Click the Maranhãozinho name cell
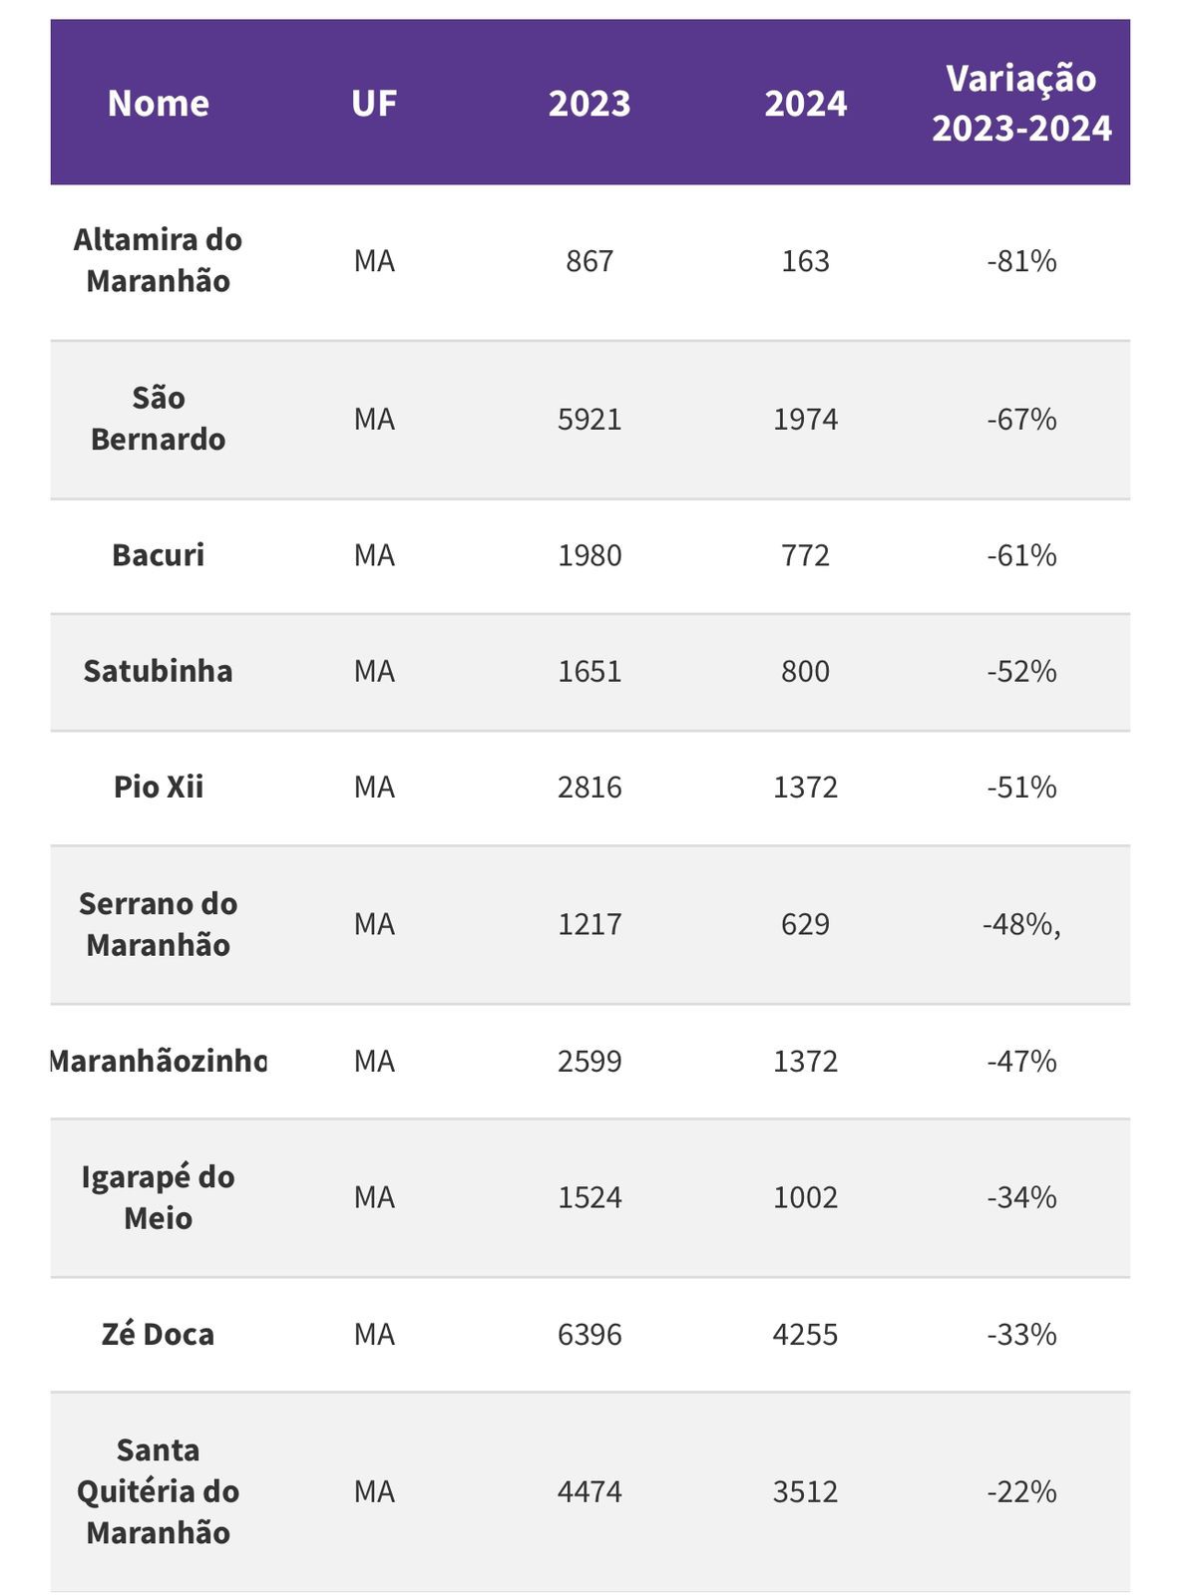The height and width of the screenshot is (1595, 1181). (159, 1061)
